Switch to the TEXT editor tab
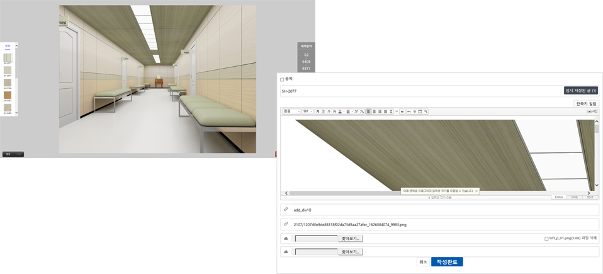The height and width of the screenshot is (274, 603). point(590,197)
